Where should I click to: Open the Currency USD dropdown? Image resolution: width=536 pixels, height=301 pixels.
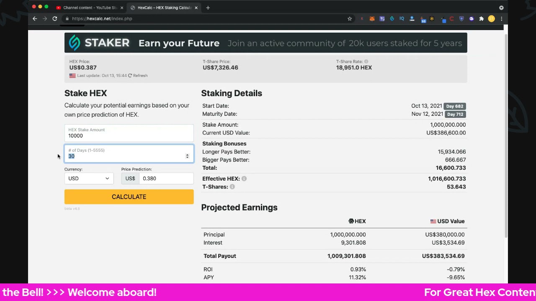coord(89,179)
